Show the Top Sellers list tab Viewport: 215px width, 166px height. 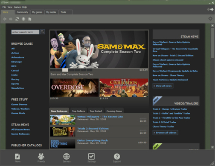point(78,111)
